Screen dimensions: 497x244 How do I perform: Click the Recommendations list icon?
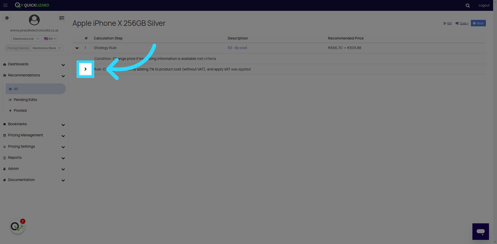[4, 75]
